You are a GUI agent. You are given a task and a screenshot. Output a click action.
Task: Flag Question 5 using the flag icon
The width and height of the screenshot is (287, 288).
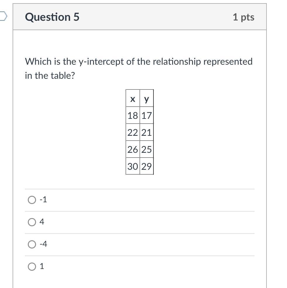coord(3,16)
